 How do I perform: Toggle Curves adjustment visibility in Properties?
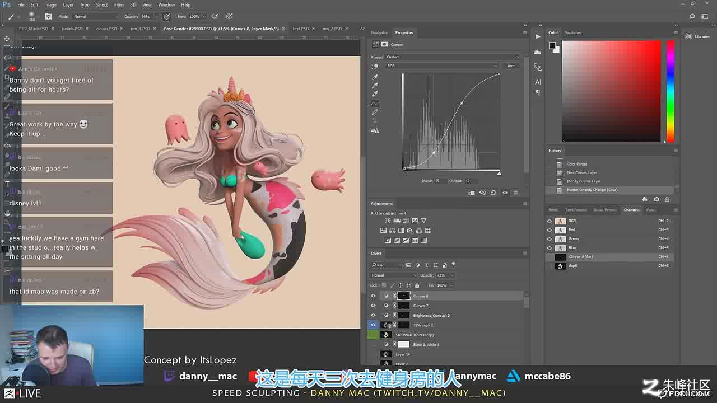(x=505, y=193)
